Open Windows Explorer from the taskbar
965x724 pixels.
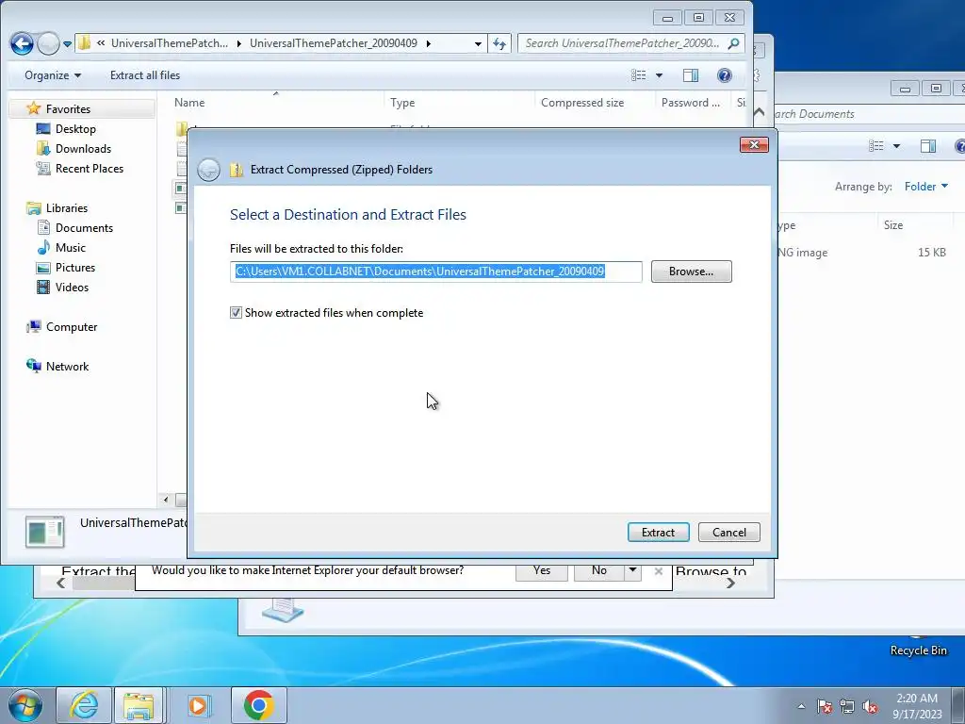tap(139, 705)
